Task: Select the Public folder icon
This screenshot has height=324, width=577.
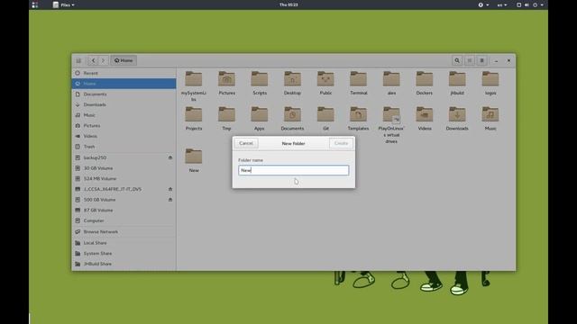Action: (325, 79)
